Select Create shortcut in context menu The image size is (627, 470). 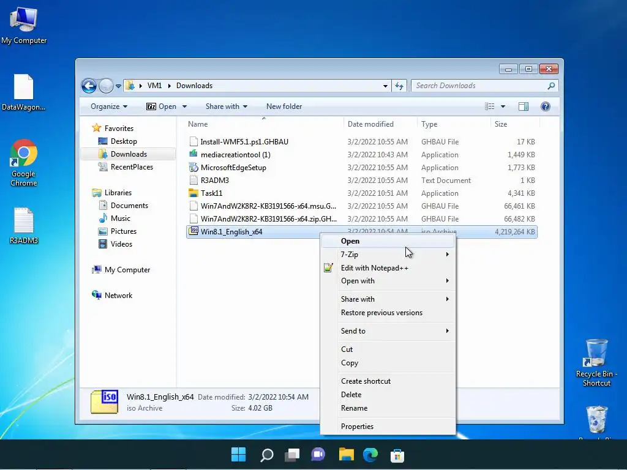388,381
